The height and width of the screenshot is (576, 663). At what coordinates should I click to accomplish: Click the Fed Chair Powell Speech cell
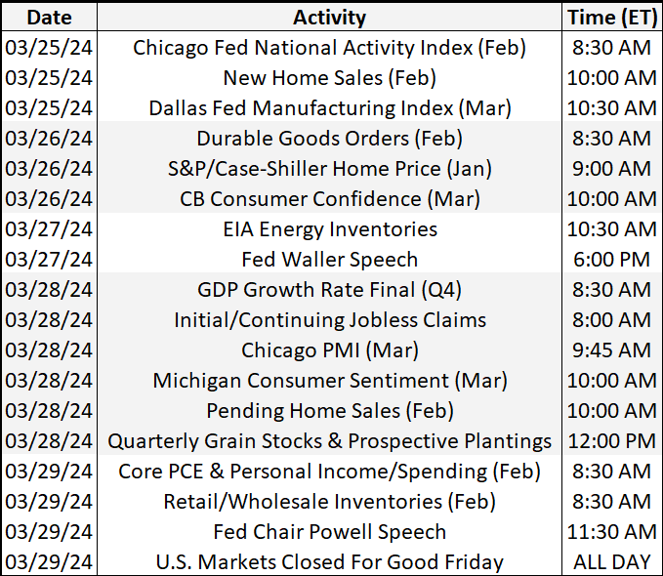[x=329, y=532]
